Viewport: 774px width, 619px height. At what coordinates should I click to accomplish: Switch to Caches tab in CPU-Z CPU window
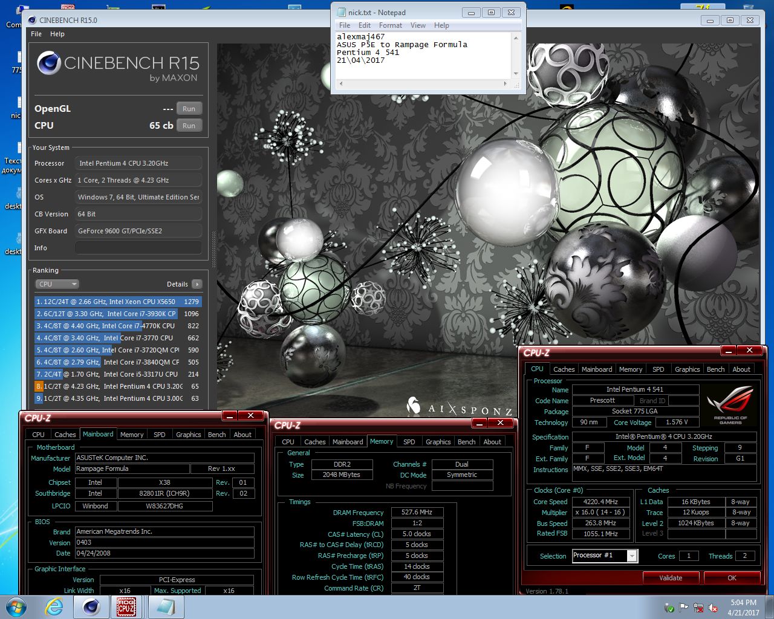[x=564, y=369]
